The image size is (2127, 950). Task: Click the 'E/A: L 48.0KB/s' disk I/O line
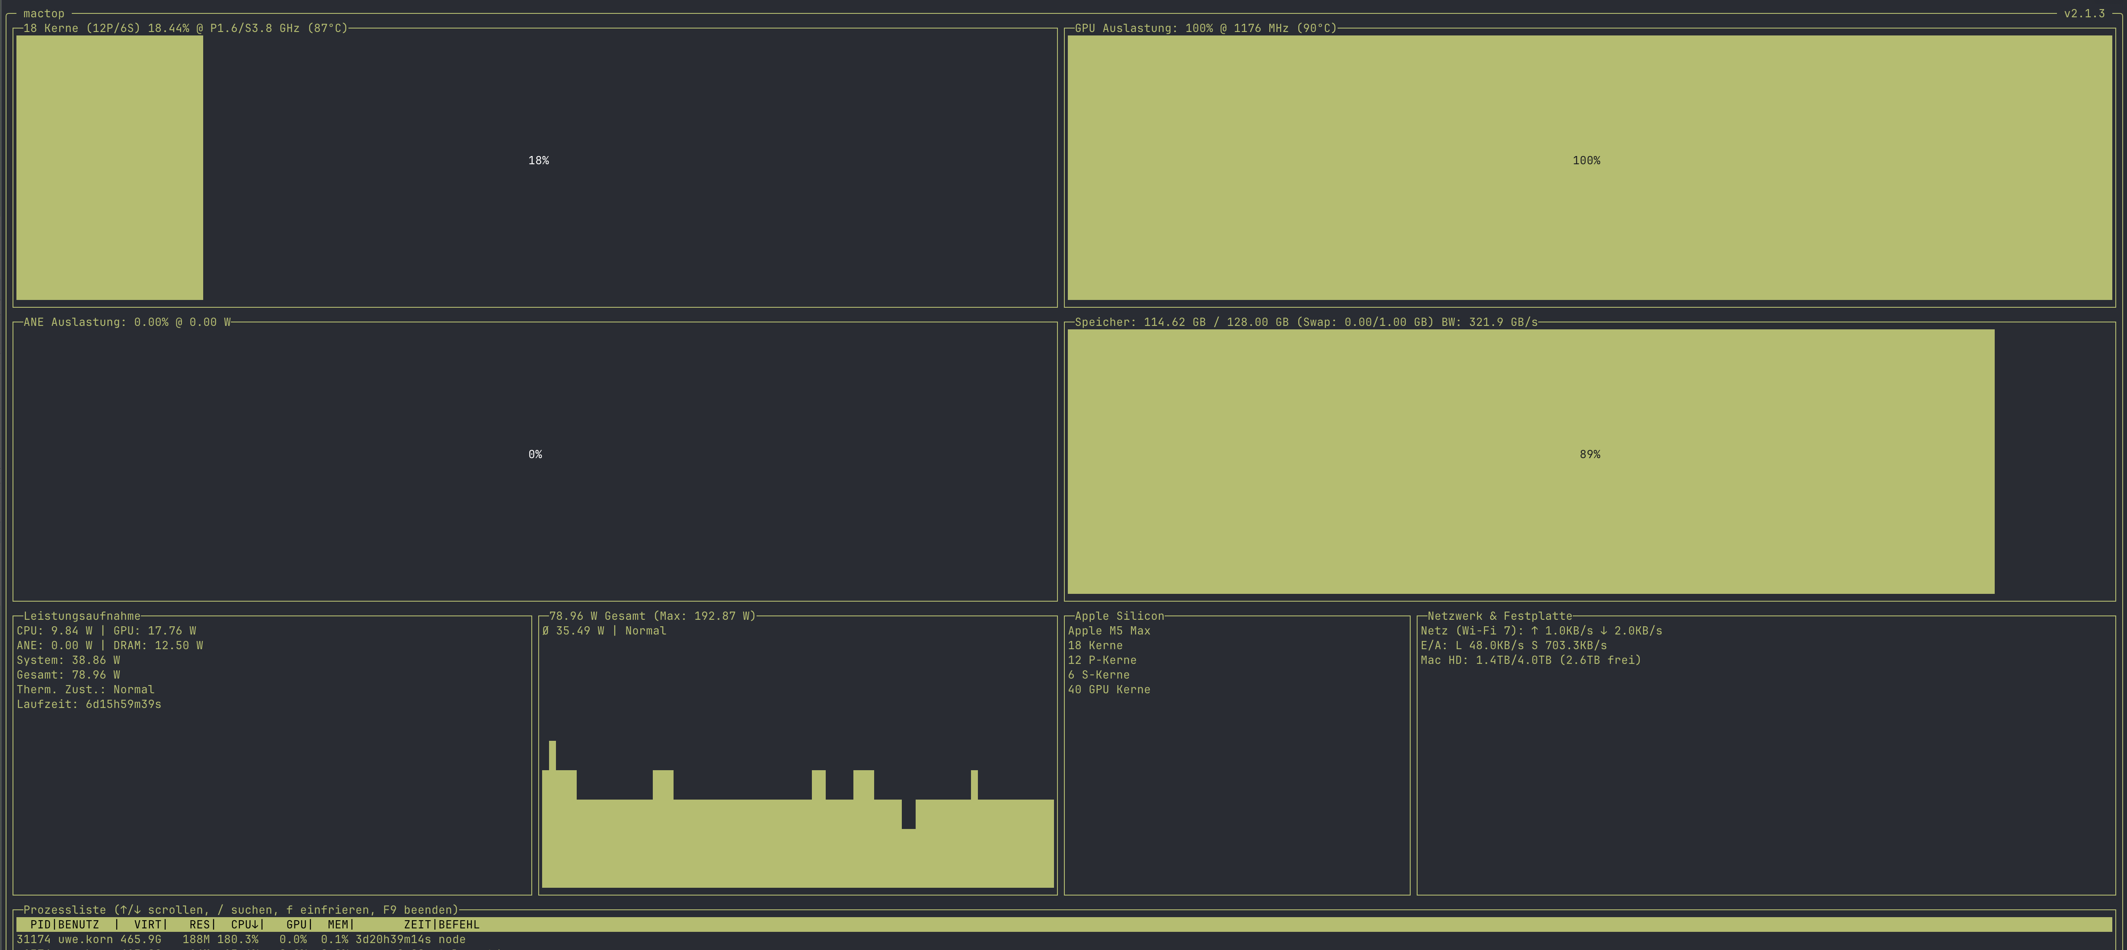(x=1514, y=645)
